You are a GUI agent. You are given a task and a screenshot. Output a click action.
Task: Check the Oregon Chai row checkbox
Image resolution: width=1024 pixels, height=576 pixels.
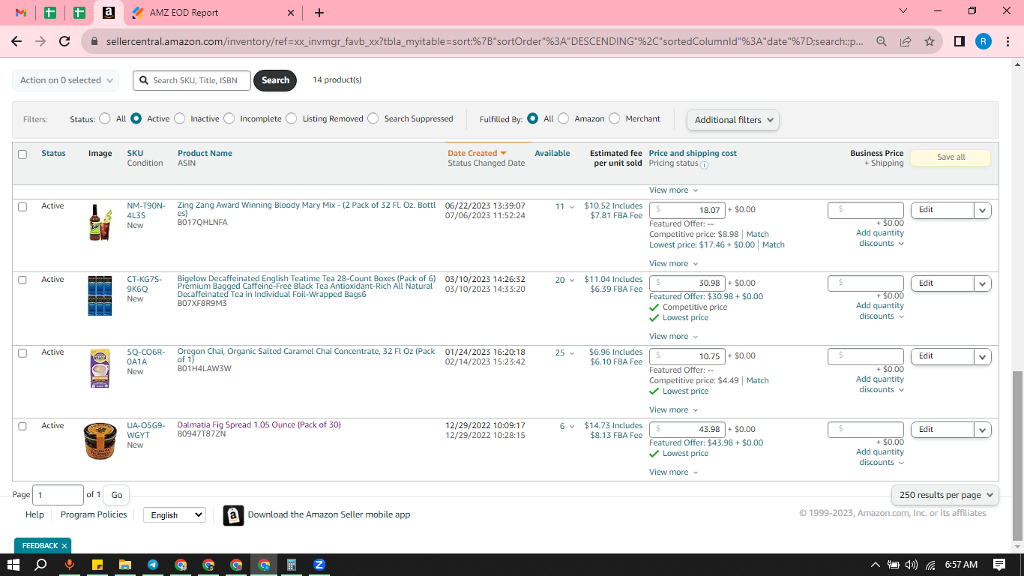22,353
